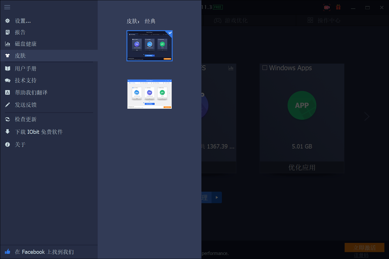The image size is (389, 259).
Task: Open the 用户手册 book icon
Action: tap(7, 68)
